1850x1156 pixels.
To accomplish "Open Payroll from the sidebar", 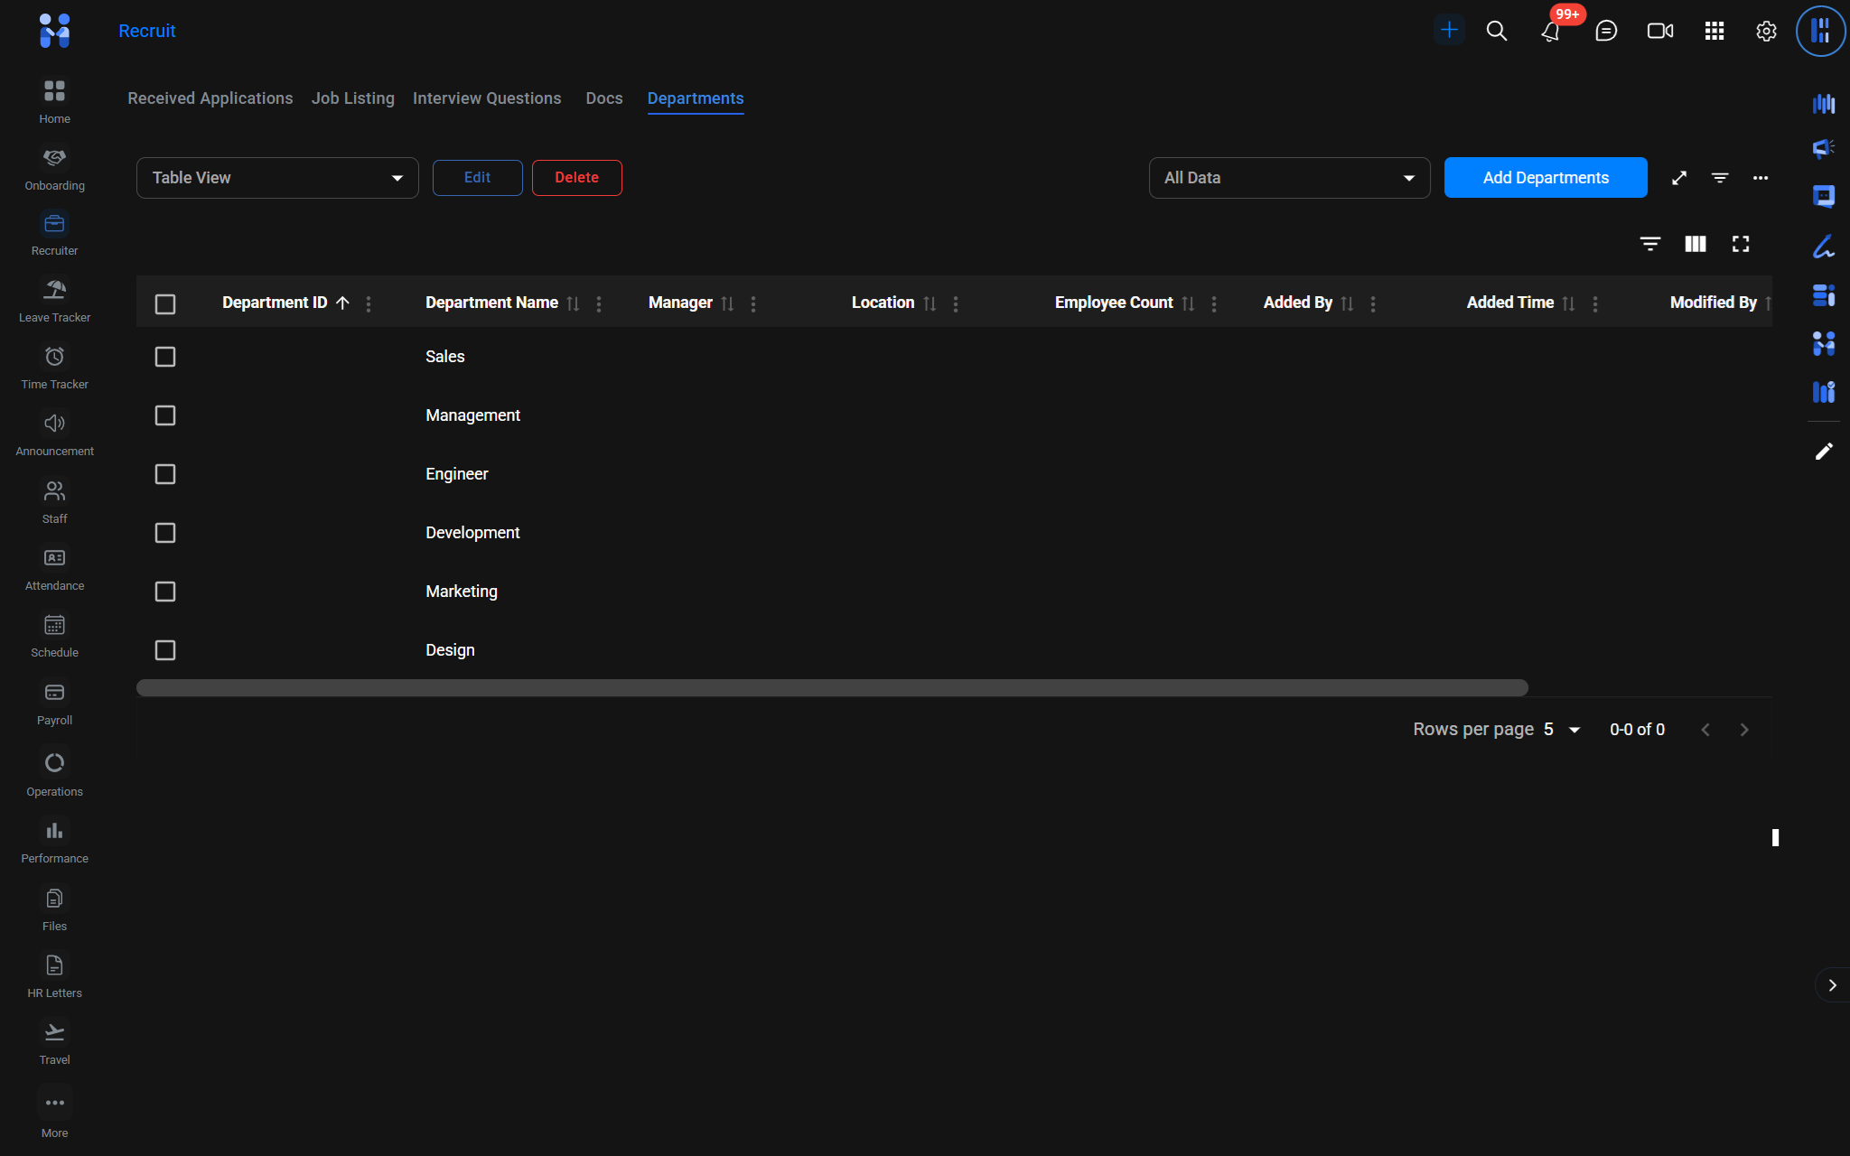I will [54, 694].
